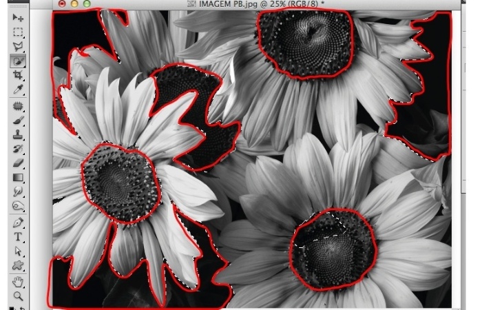The width and height of the screenshot is (482, 310).
Task: Select the Custom Shape tool
Action: (x=18, y=265)
